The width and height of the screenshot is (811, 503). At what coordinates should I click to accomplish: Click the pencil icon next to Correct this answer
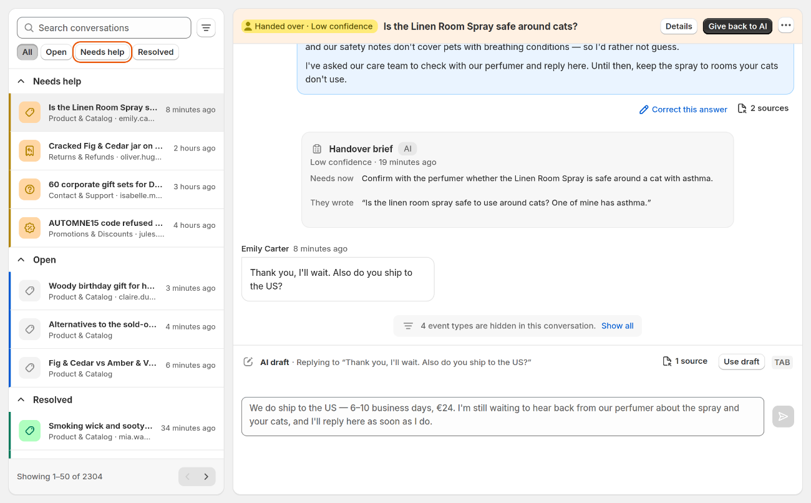coord(644,110)
